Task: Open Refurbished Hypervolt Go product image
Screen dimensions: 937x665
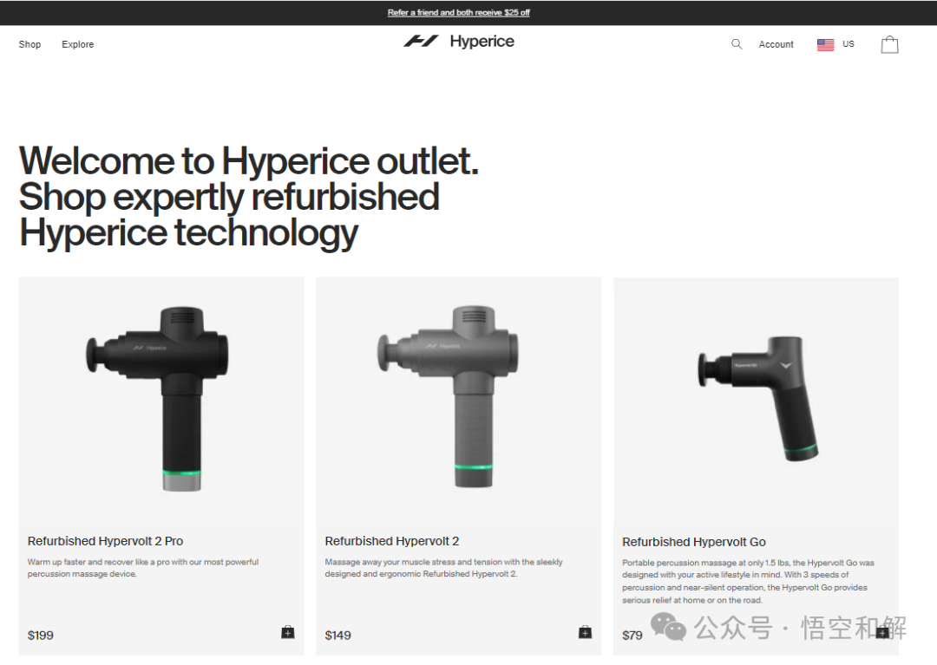Action: coord(757,399)
